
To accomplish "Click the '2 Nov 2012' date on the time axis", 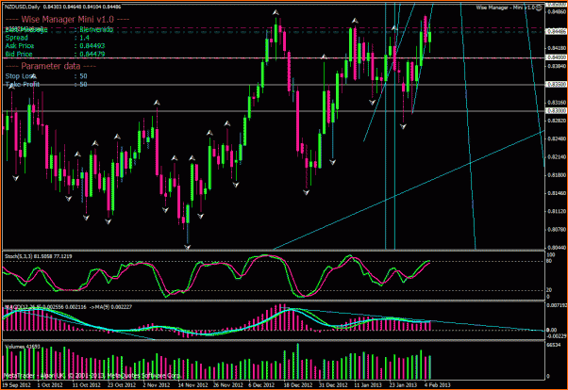I will coord(156,385).
